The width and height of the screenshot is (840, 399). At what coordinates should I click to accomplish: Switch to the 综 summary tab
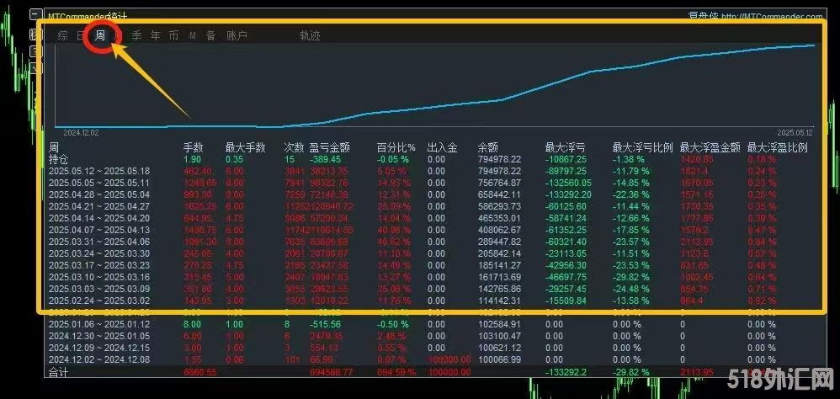pyautogui.click(x=63, y=36)
